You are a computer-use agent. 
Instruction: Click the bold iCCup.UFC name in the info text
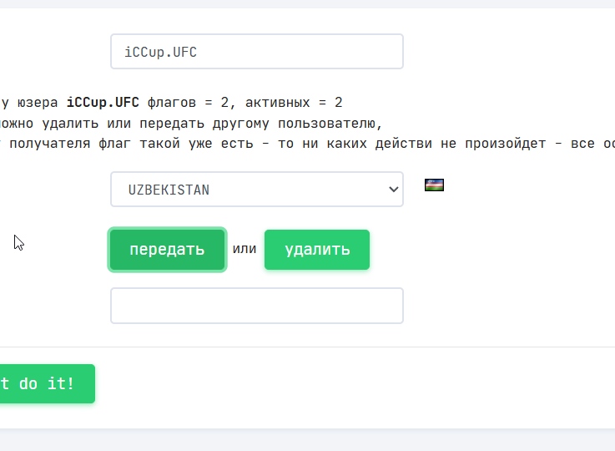click(x=103, y=103)
